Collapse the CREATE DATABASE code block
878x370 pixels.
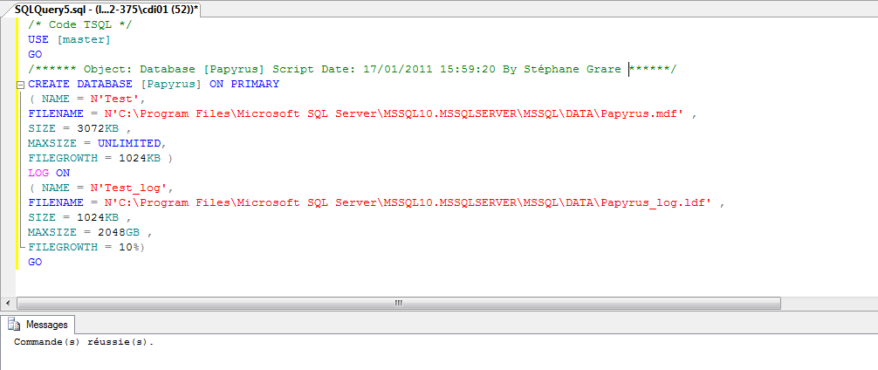coord(20,85)
